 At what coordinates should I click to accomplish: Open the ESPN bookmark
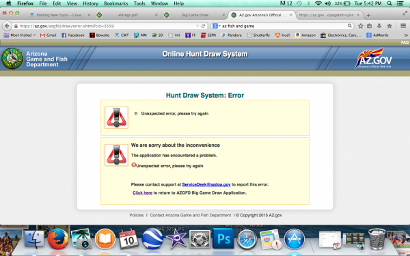tap(208, 35)
